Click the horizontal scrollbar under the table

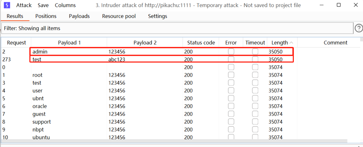click(x=174, y=141)
